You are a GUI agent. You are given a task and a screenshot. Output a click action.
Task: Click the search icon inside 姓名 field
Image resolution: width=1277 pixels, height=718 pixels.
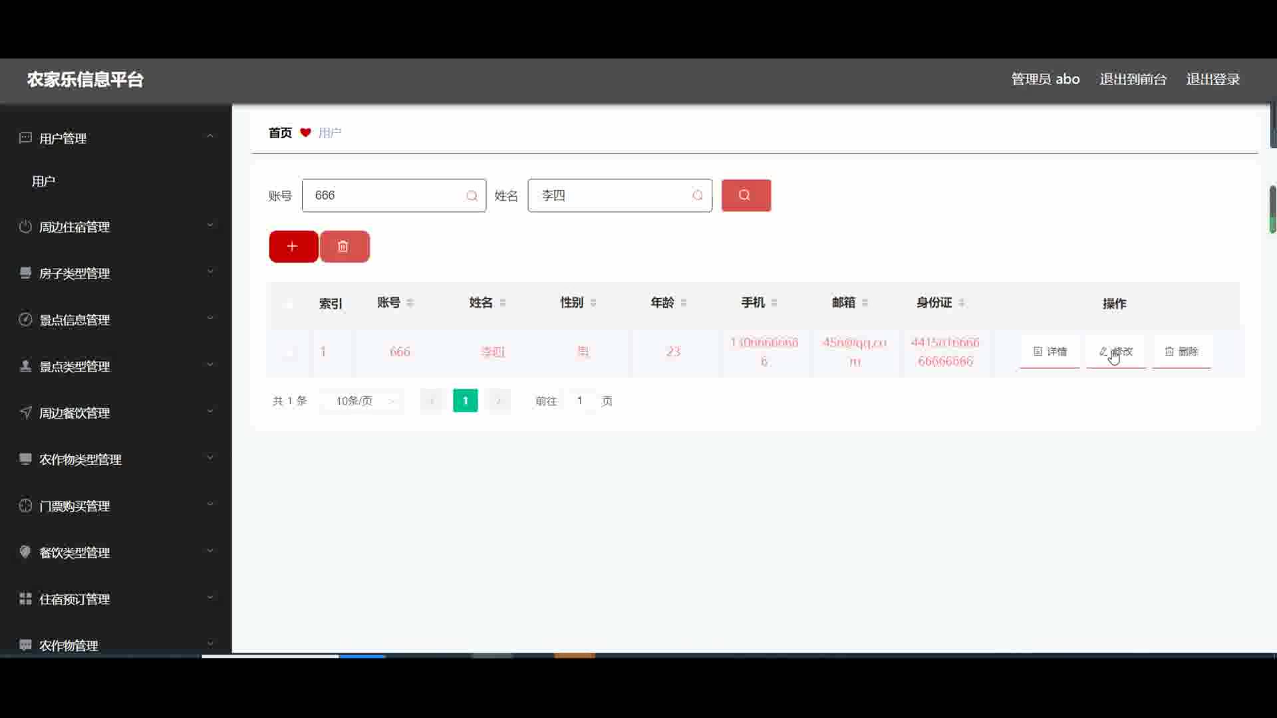[x=697, y=195]
